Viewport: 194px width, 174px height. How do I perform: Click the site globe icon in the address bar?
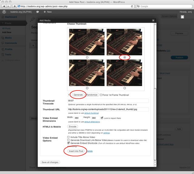(19, 6)
